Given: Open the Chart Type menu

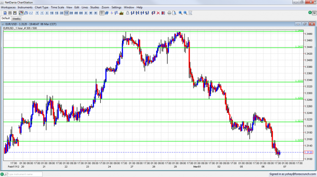Looking at the screenshot, I should pos(42,8).
